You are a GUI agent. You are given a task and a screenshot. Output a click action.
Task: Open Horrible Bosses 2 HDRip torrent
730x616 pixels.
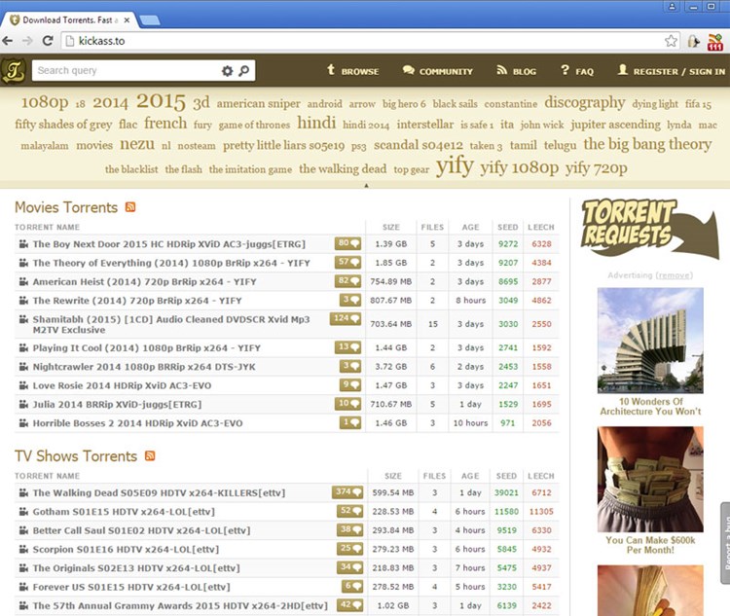click(x=137, y=423)
